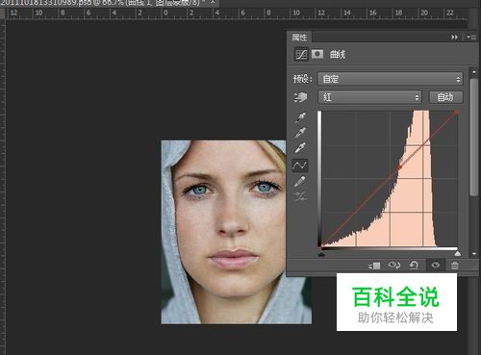Toggle the adjustment layer visibility eye
Viewport: 481px width, 355px height.
pos(436,266)
